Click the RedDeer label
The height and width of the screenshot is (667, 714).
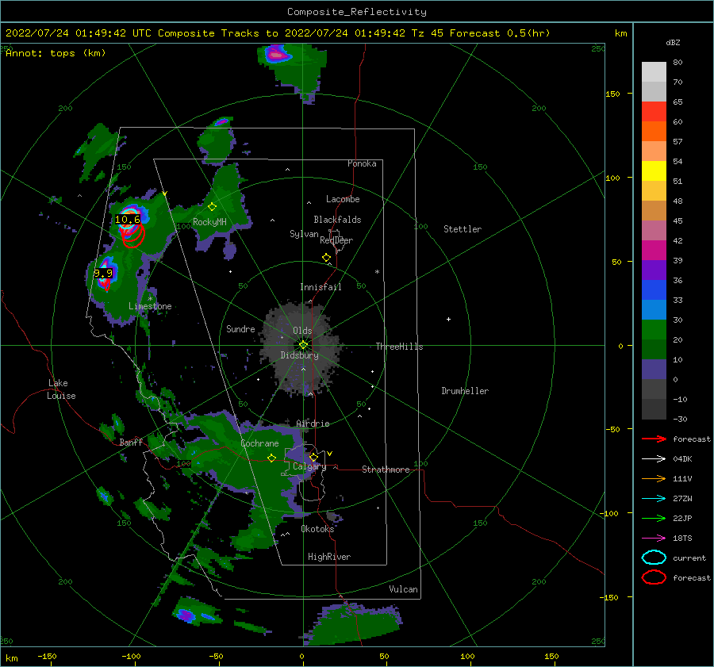(336, 240)
